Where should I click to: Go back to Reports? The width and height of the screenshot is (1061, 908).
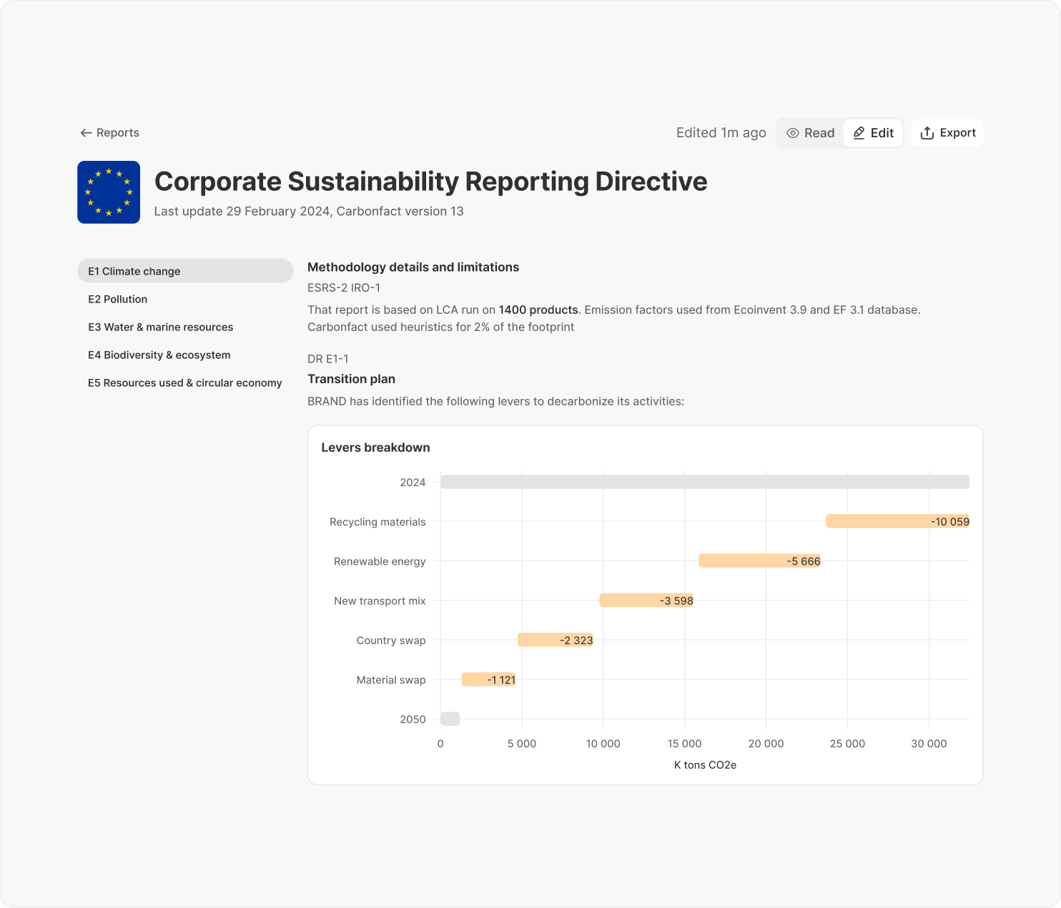109,133
